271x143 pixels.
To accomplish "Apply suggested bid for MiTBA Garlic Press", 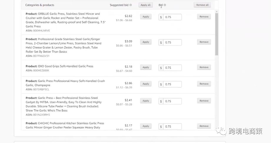I will pos(146,101).
